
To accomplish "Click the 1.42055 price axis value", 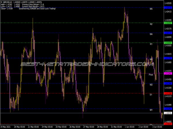I will coord(168,37).
